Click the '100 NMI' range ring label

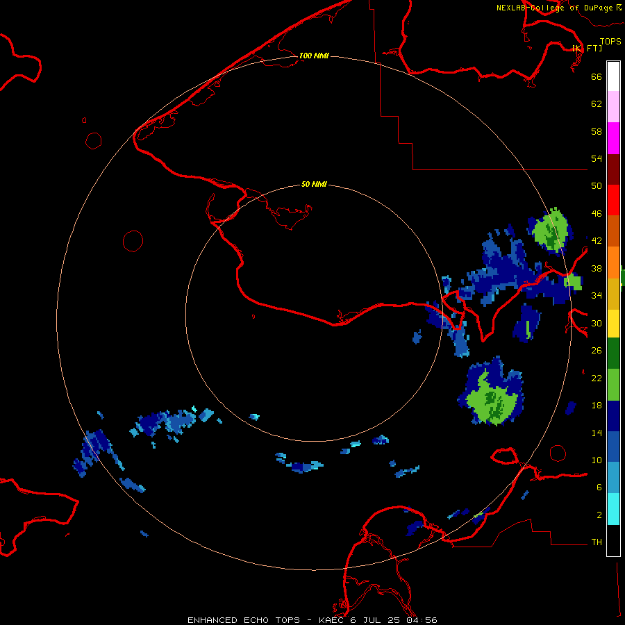pyautogui.click(x=314, y=56)
